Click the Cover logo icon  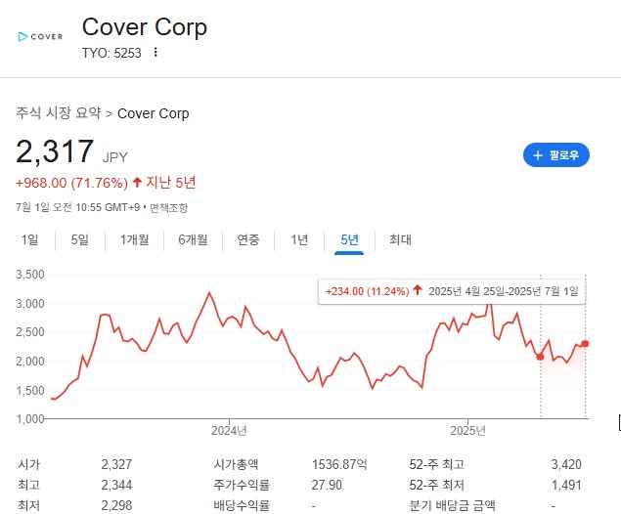coord(40,36)
